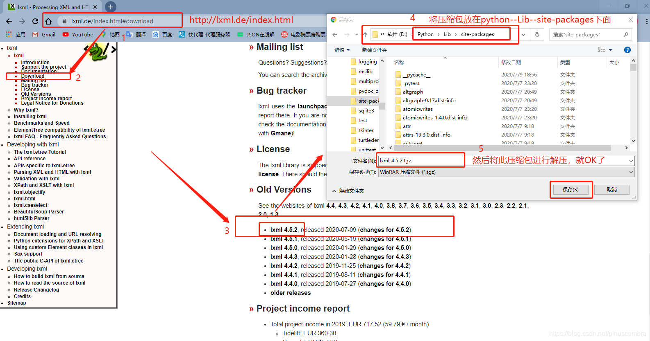Select the altgraph-0.17.dist-info folder name

429,101
